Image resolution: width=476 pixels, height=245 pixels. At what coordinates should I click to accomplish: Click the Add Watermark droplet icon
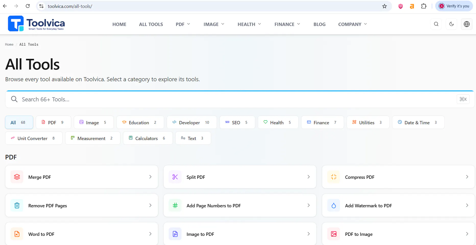(334, 206)
